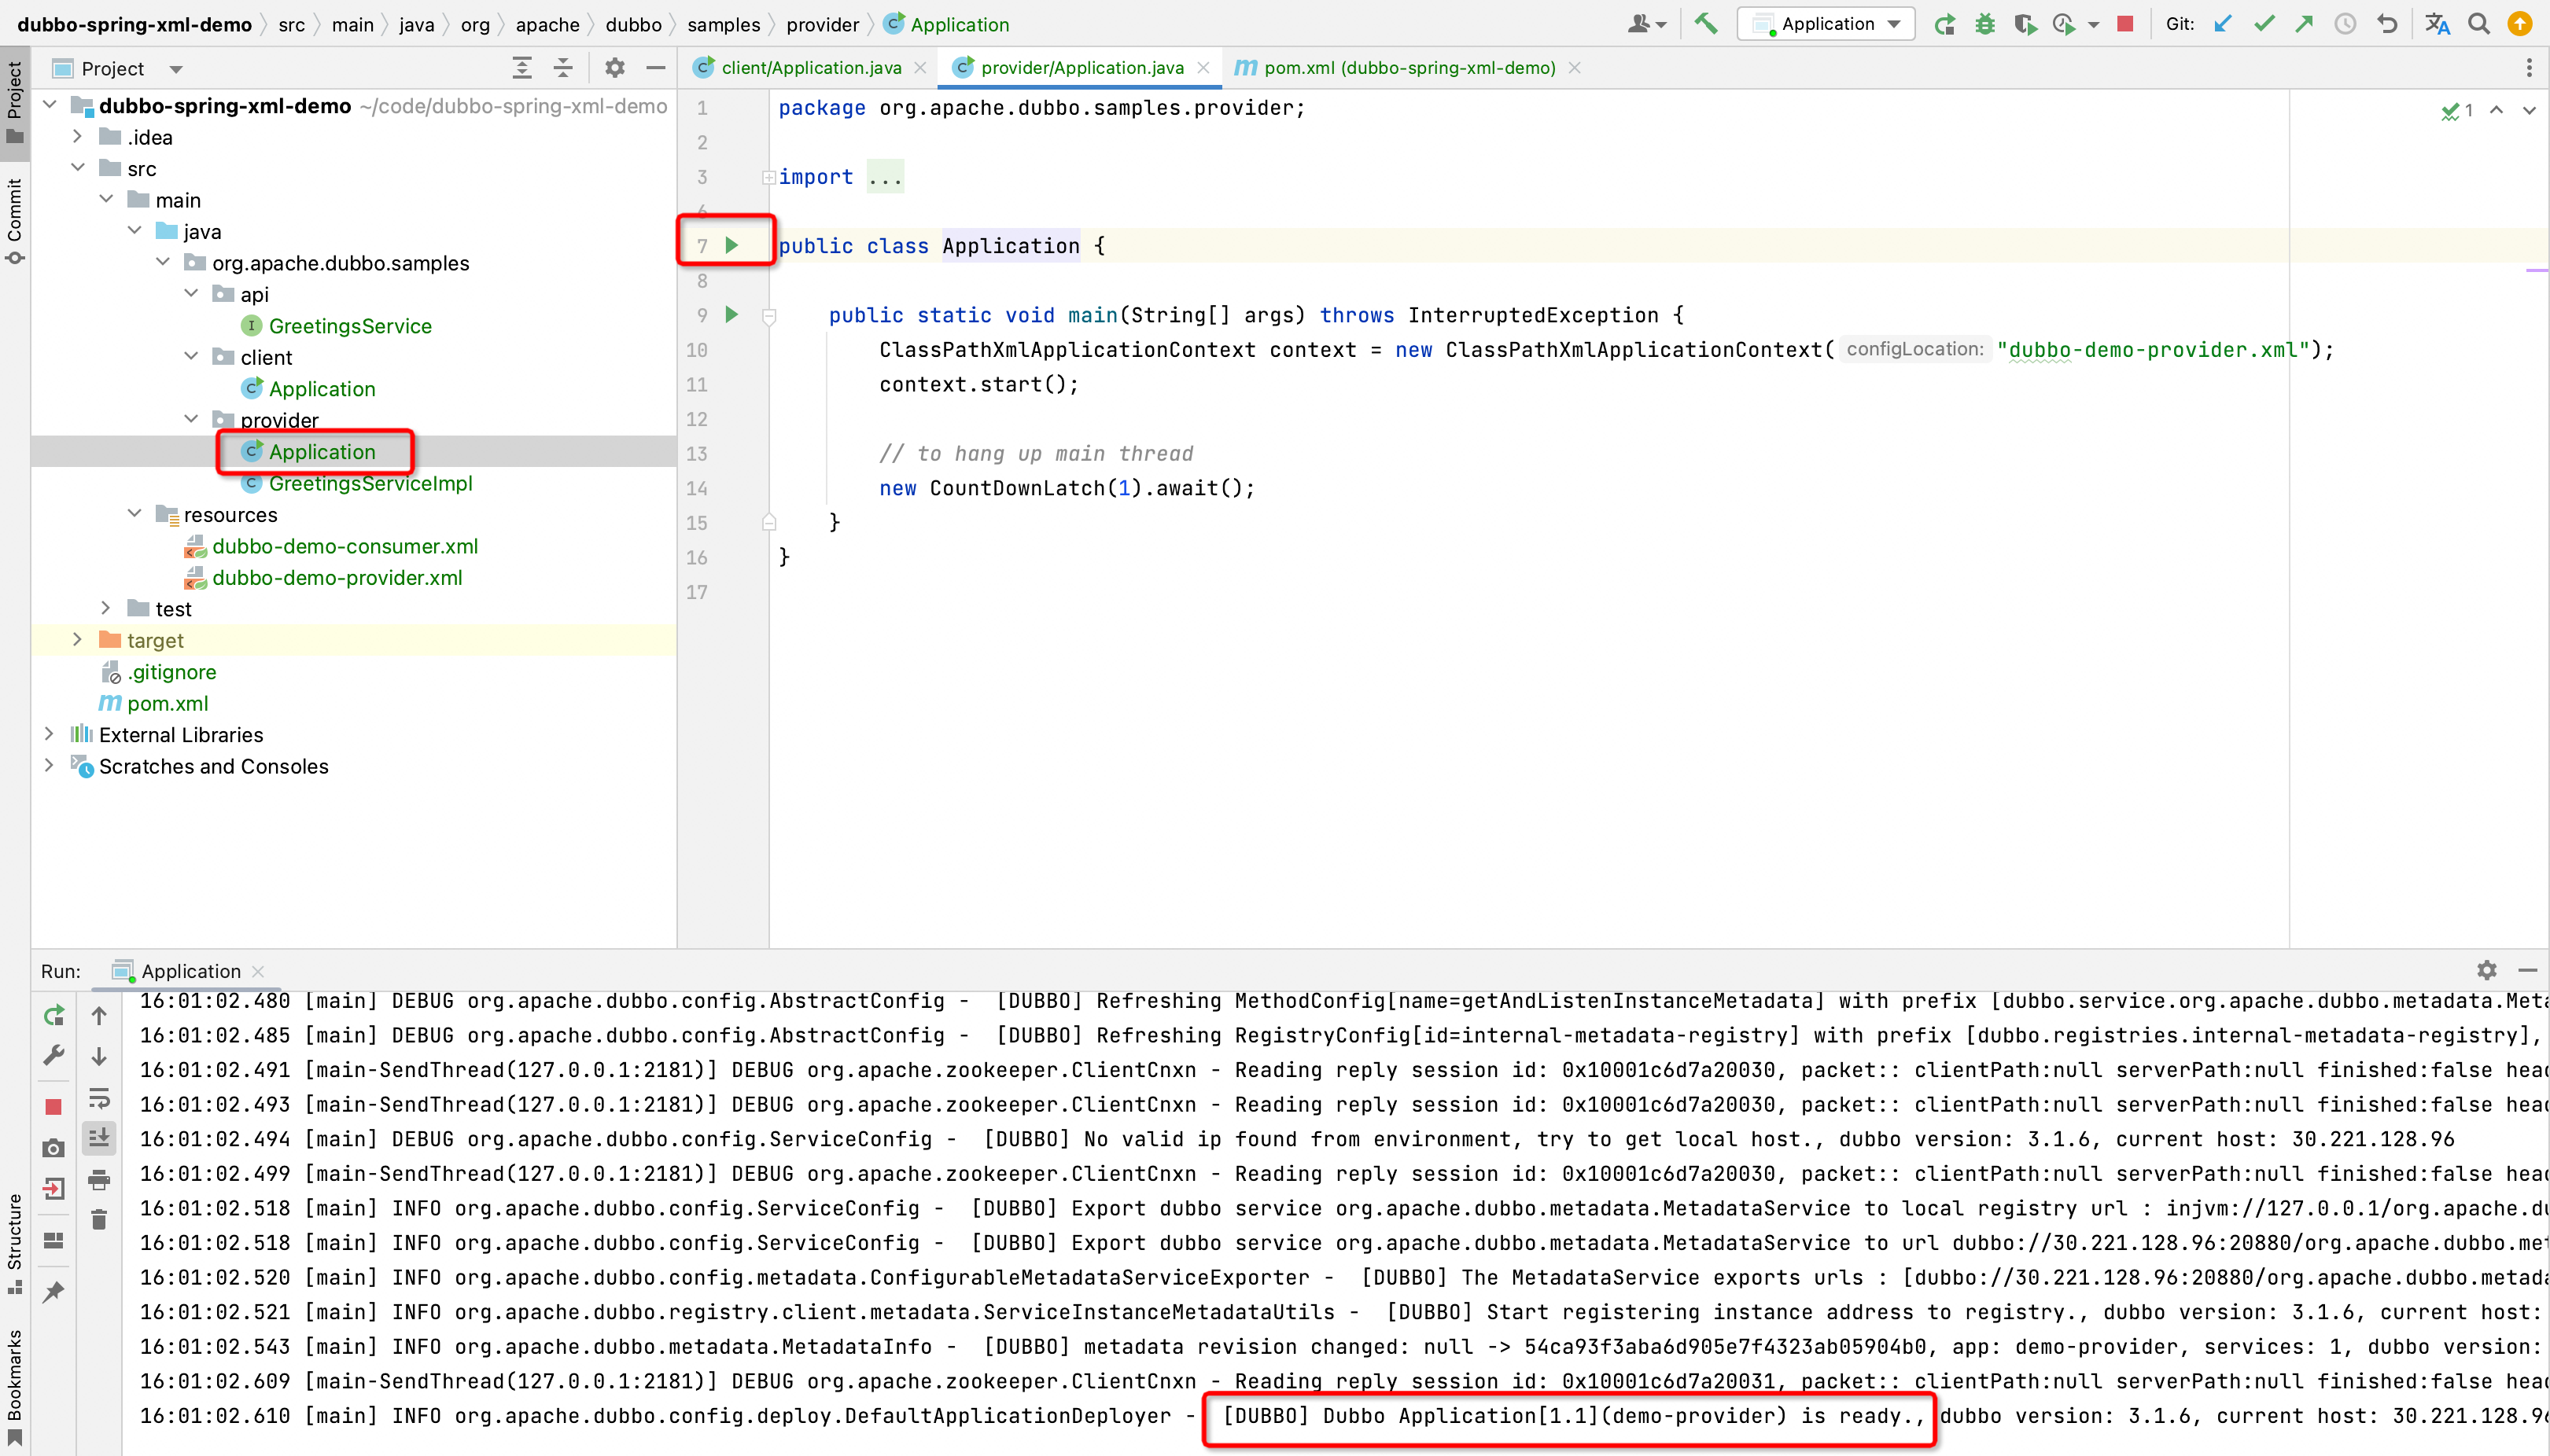Open GreetingsServiceImpl in project tree
This screenshot has width=2550, height=1456.
(x=370, y=483)
